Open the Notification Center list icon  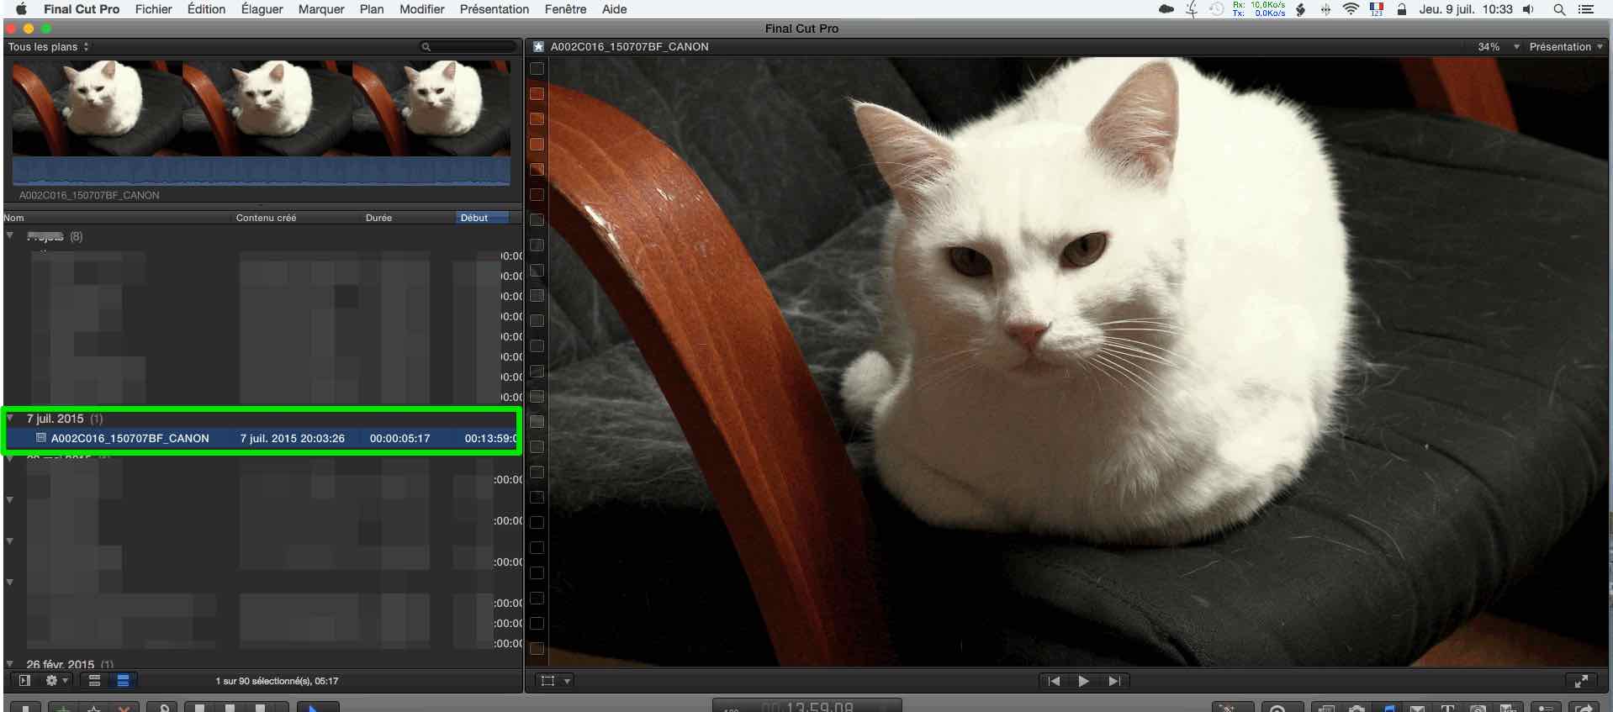[1586, 9]
